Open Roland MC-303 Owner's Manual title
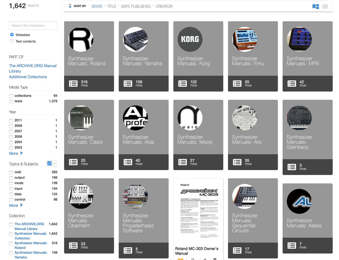This screenshot has width=339, height=260. pyautogui.click(x=197, y=251)
